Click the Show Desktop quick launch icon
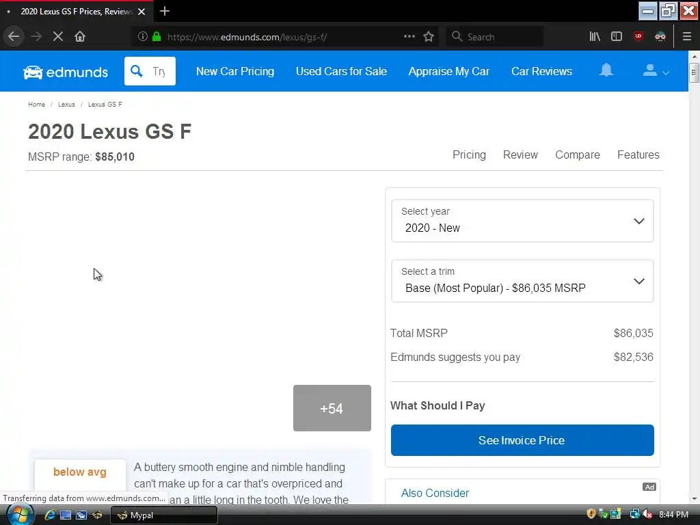Viewport: 700px width, 525px height. click(66, 515)
